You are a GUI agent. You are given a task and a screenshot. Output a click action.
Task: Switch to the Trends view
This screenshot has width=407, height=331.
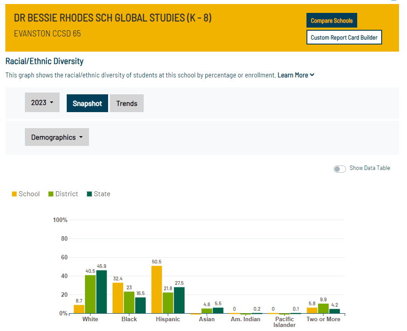pyautogui.click(x=127, y=103)
